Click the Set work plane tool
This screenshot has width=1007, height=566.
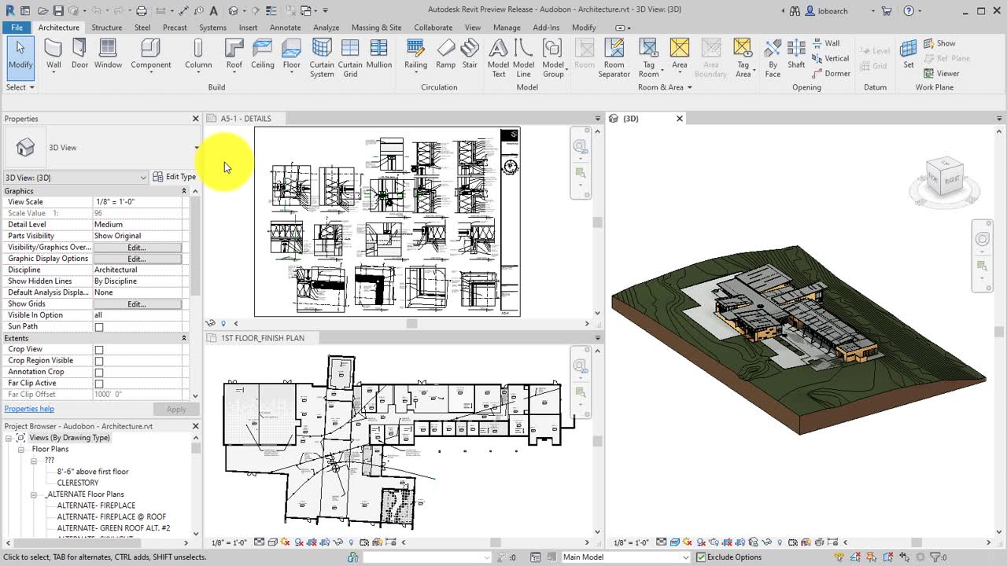909,55
